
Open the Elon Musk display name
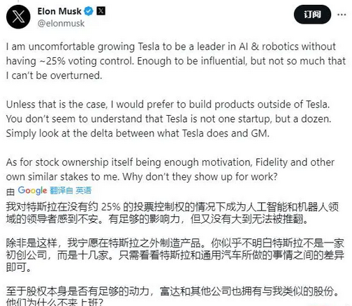click(x=59, y=11)
